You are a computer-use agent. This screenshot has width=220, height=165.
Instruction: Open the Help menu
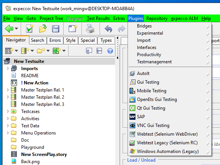coord(206,18)
